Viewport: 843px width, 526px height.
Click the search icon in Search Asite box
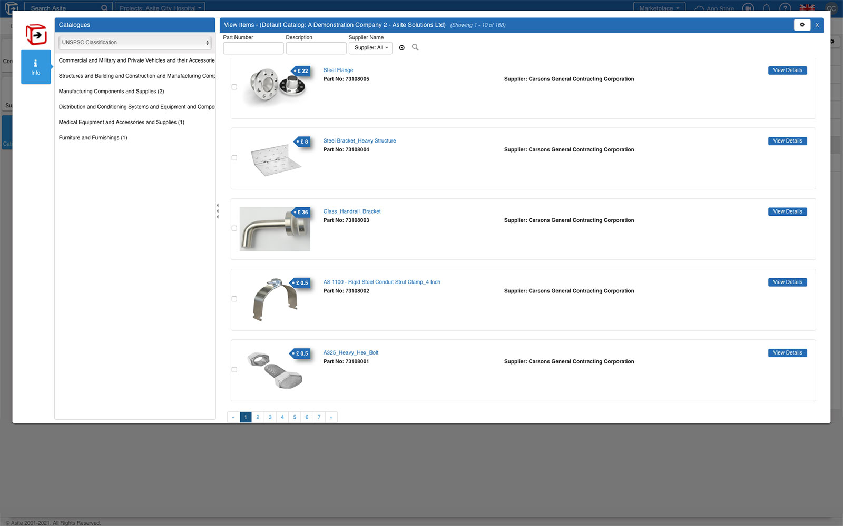104,8
